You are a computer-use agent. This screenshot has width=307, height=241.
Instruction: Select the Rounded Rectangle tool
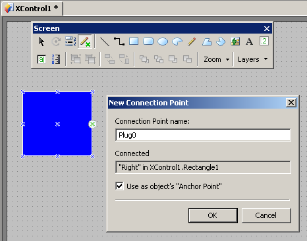coord(148,41)
